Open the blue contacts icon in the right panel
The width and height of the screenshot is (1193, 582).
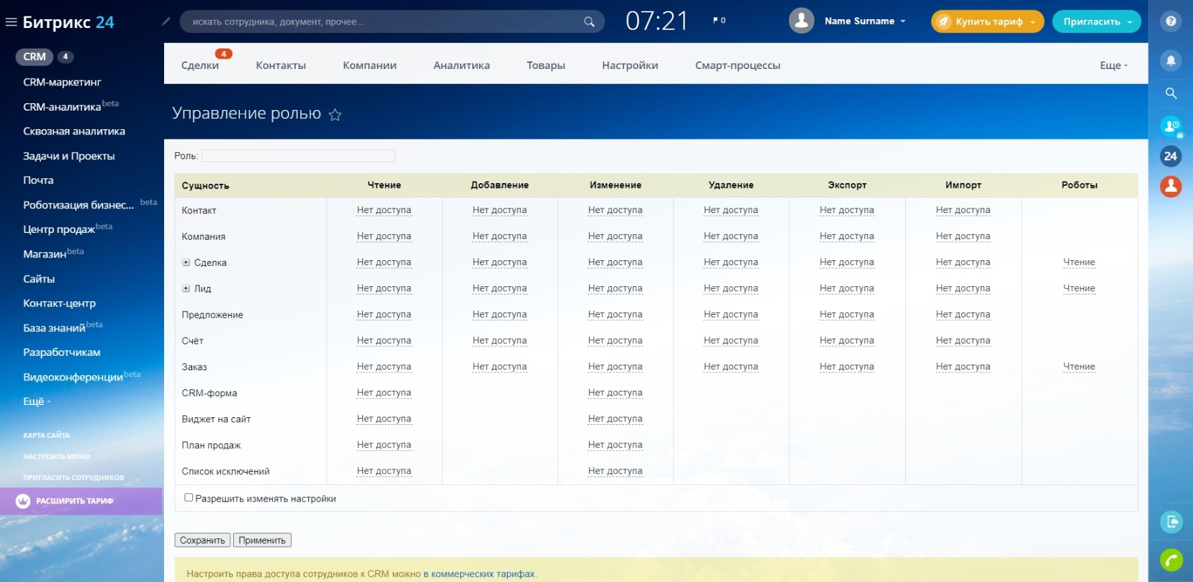1171,126
